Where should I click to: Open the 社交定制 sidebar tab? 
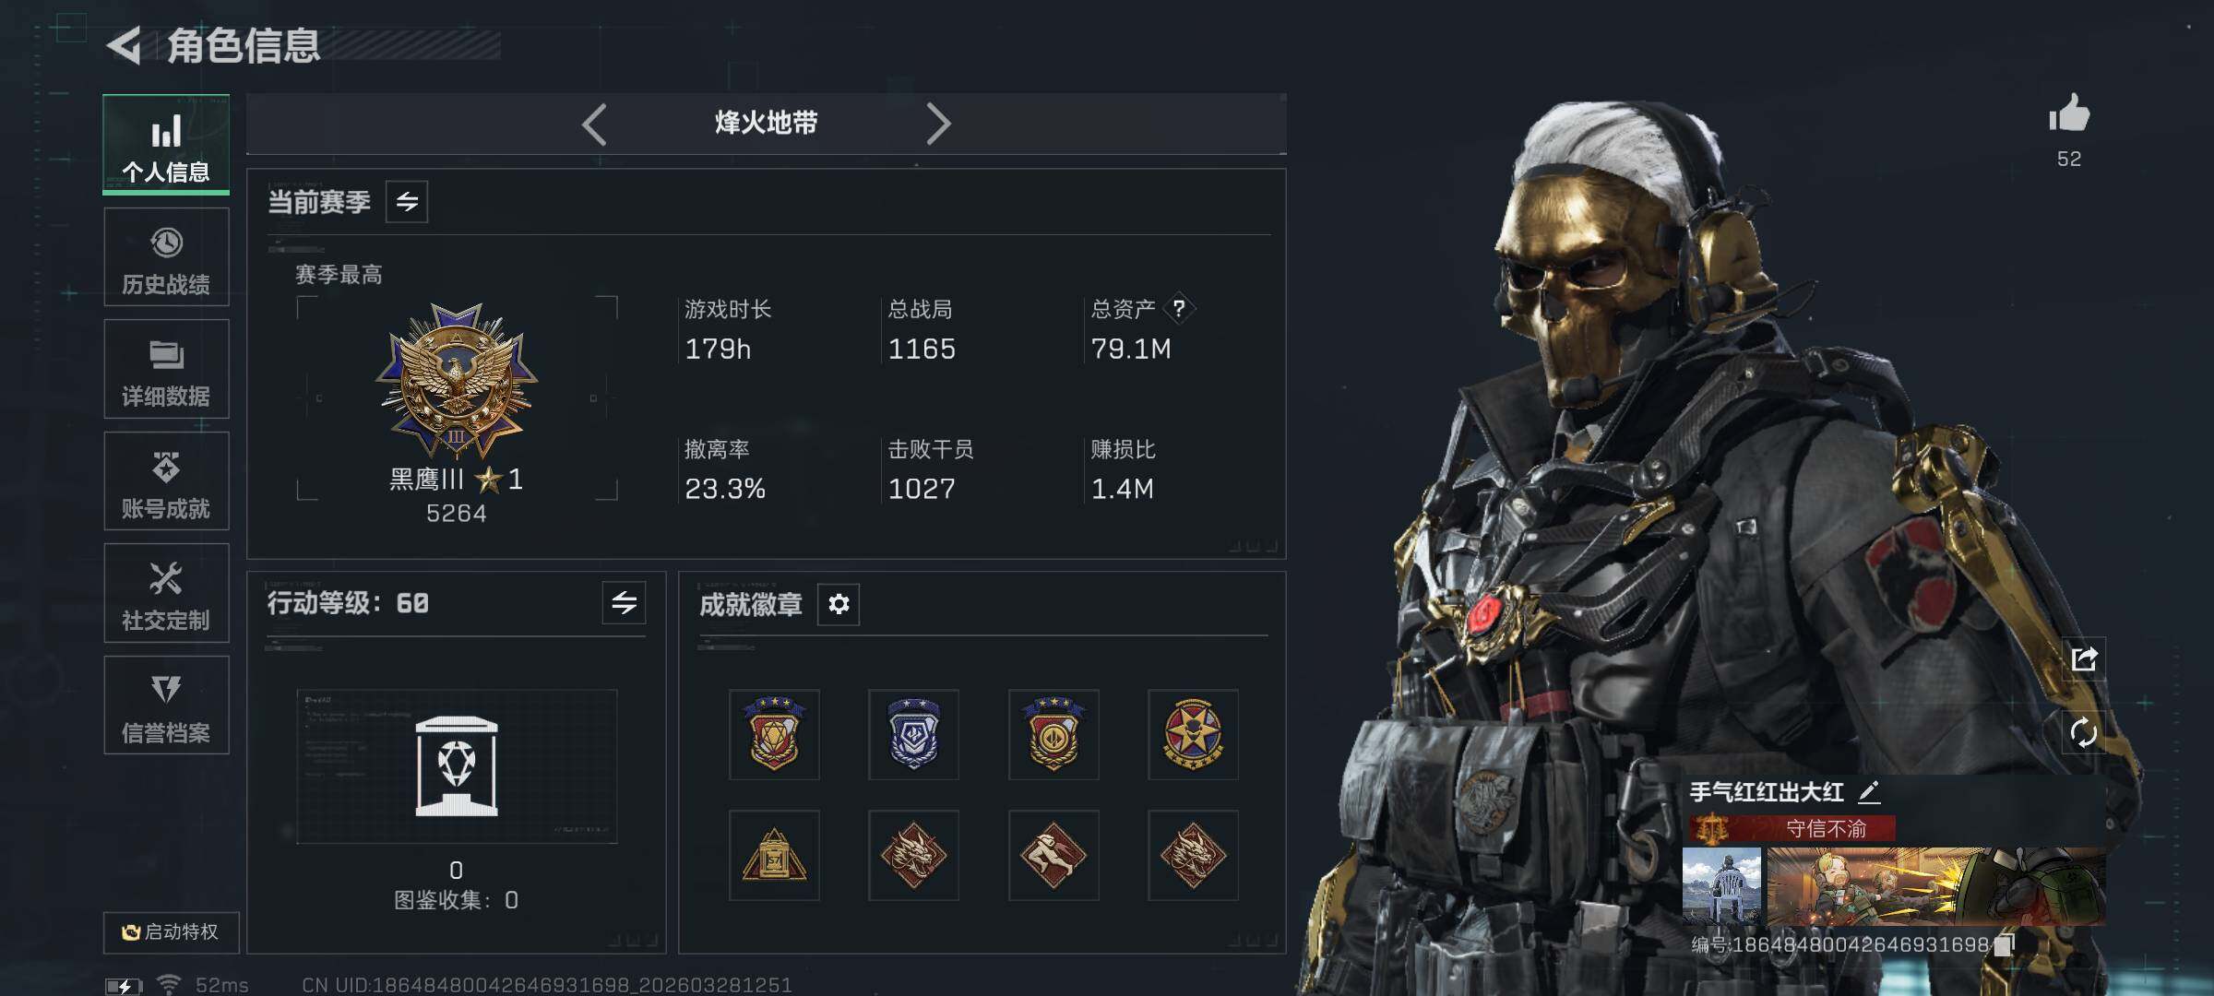click(x=166, y=593)
